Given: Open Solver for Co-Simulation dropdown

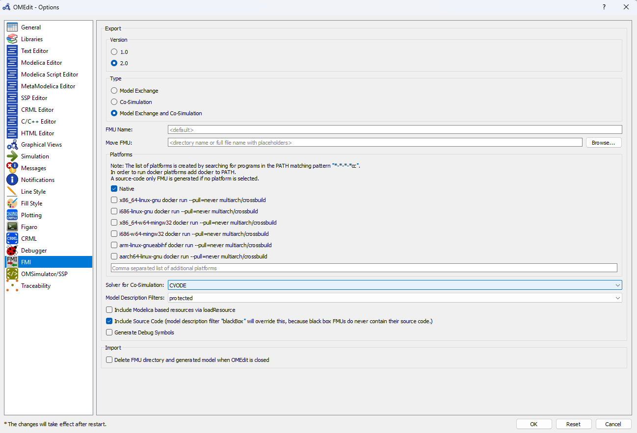Looking at the screenshot, I should click(395, 285).
